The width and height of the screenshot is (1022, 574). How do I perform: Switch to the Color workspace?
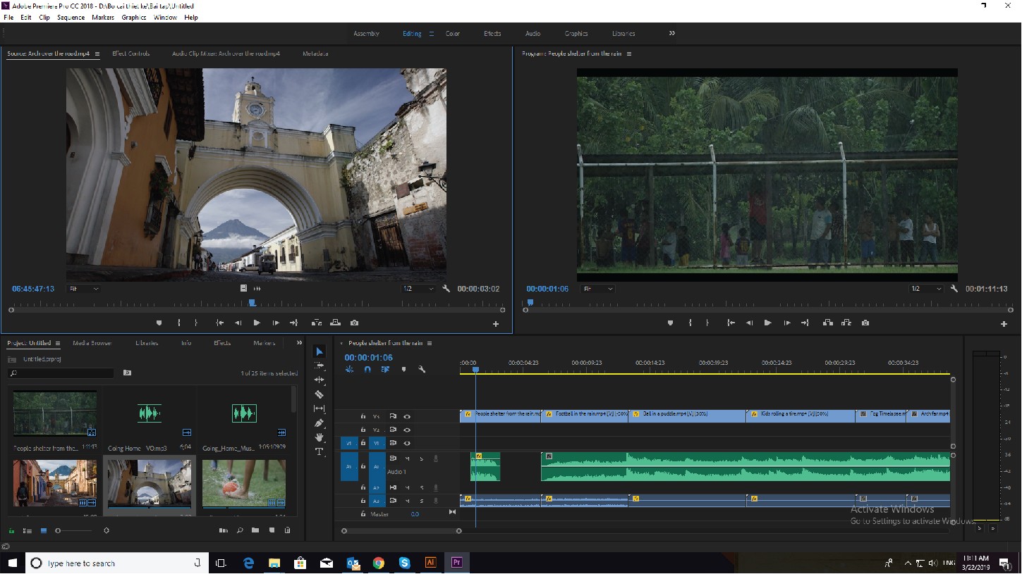click(453, 33)
